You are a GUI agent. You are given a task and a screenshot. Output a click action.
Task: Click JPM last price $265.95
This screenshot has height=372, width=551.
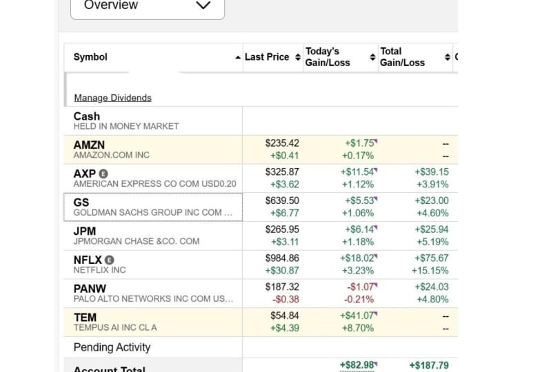pos(282,229)
